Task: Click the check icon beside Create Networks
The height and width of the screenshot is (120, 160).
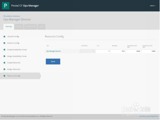Action: coord(4,63)
